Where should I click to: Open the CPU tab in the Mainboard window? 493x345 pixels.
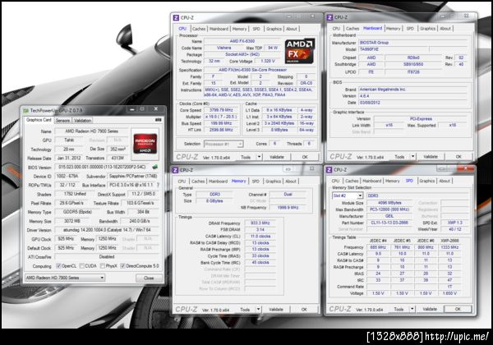[x=336, y=28]
